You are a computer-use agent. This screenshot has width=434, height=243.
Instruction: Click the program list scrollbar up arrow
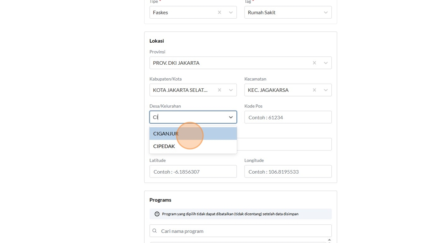pyautogui.click(x=329, y=240)
